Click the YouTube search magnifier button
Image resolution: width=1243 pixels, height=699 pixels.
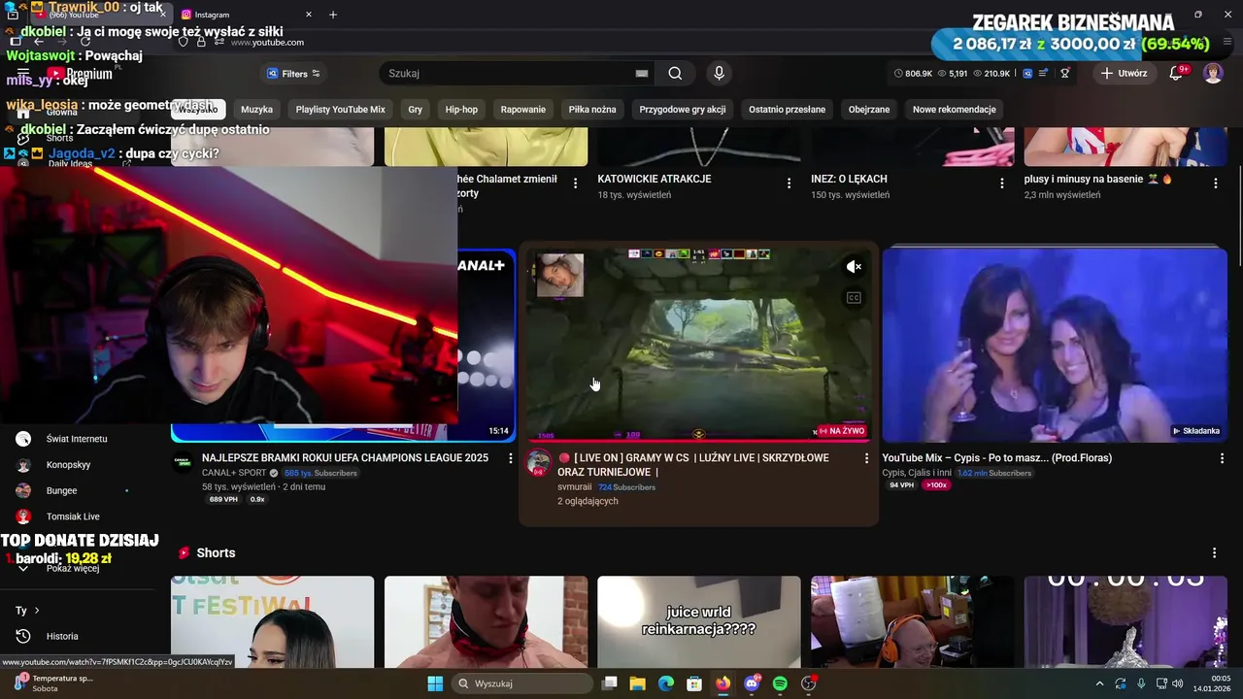(x=675, y=74)
